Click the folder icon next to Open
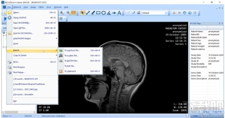The image size is (225, 118). pyautogui.click(x=9, y=12)
